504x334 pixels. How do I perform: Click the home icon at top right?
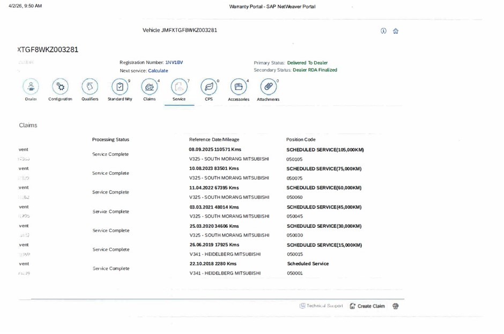coord(396,31)
